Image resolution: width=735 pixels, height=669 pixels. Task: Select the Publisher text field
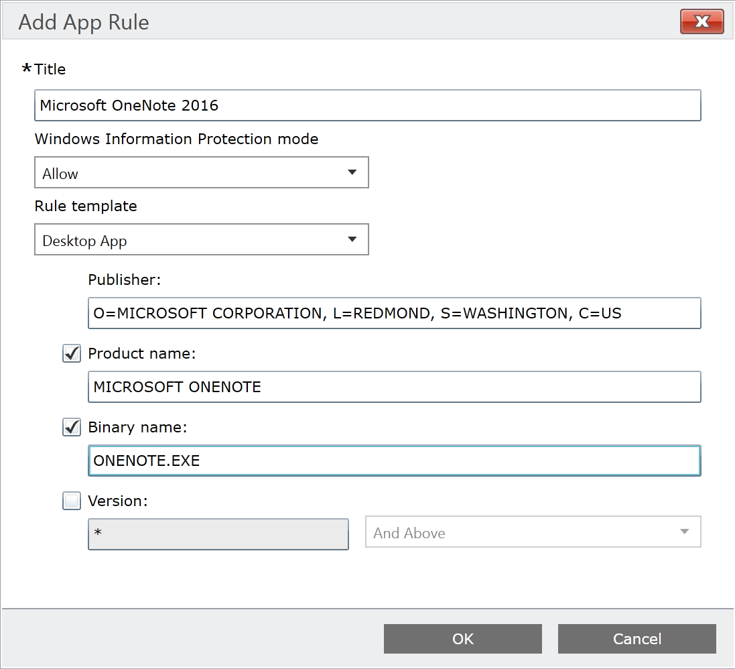[x=394, y=313]
